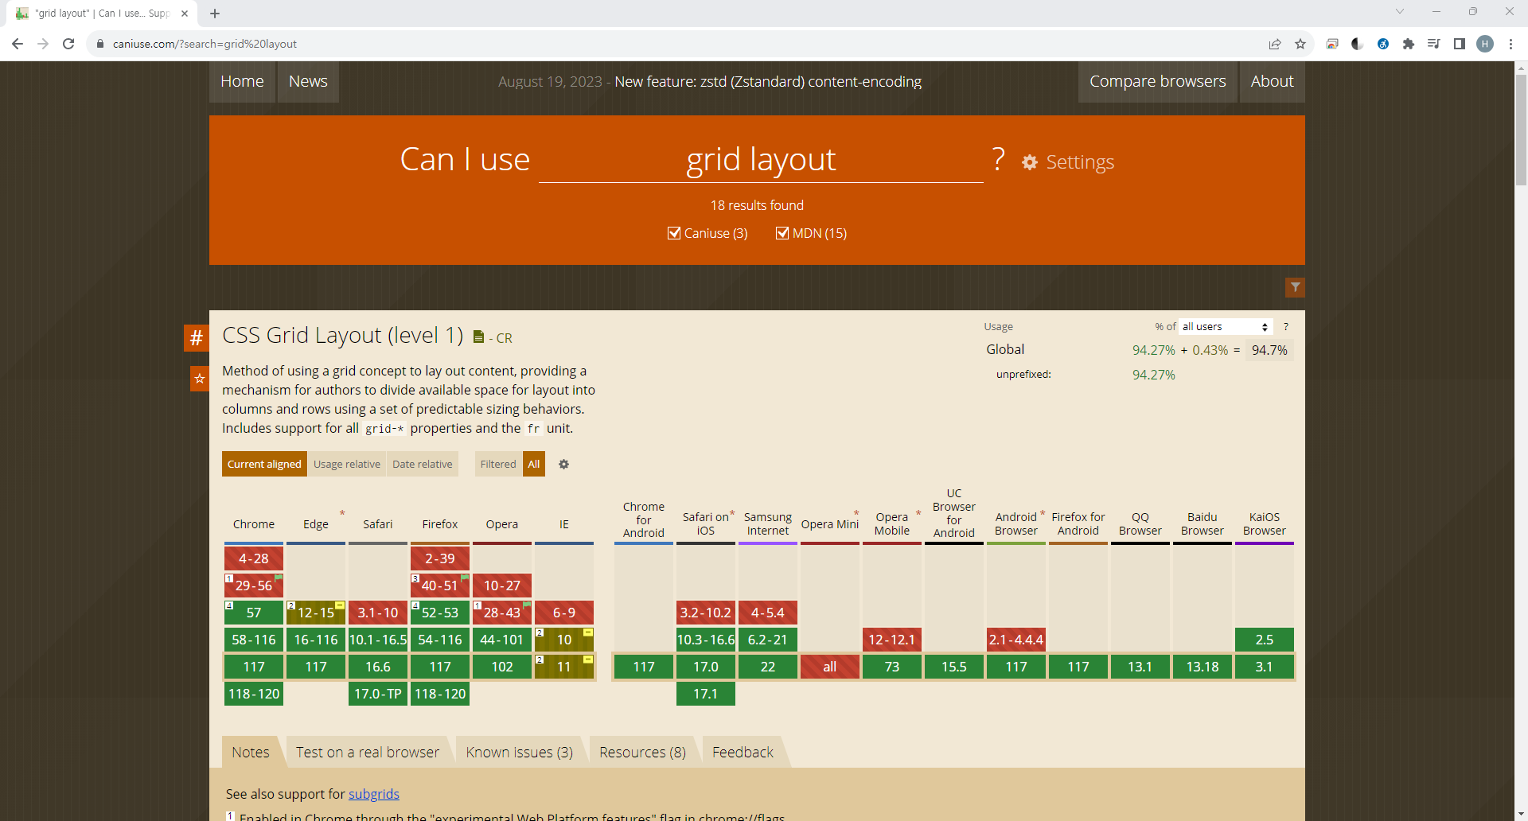Switch to Filtered browsers
The height and width of the screenshot is (821, 1528).
click(498, 464)
